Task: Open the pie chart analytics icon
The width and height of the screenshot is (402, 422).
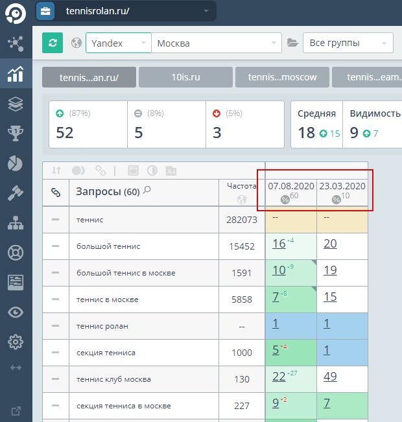Action: click(x=16, y=163)
